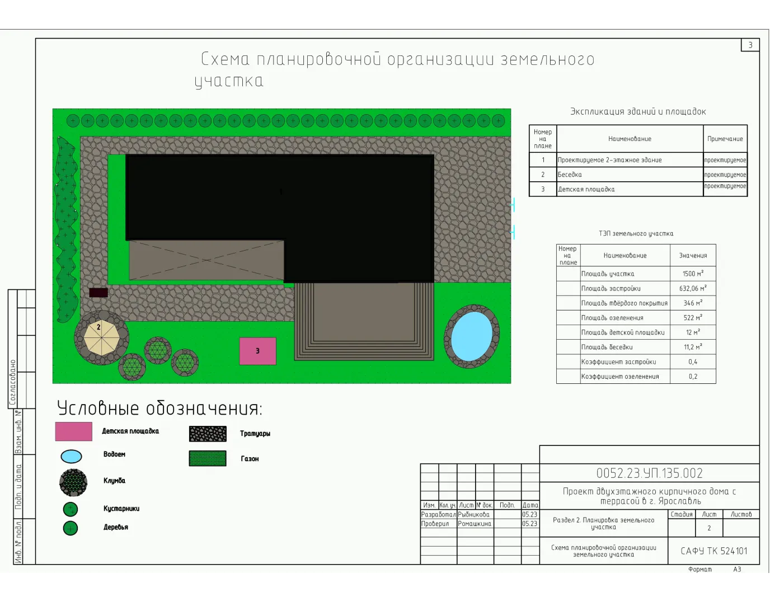Click the '522 м²' value cell
This screenshot has height=601, width=770.
[693, 317]
